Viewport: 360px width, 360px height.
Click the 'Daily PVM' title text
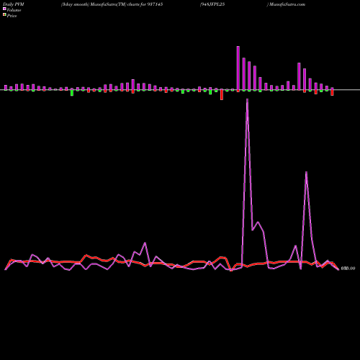point(14,4)
